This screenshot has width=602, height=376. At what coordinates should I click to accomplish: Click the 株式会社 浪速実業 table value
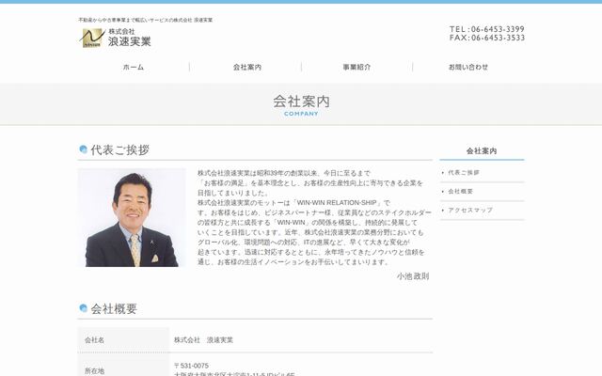[203, 340]
